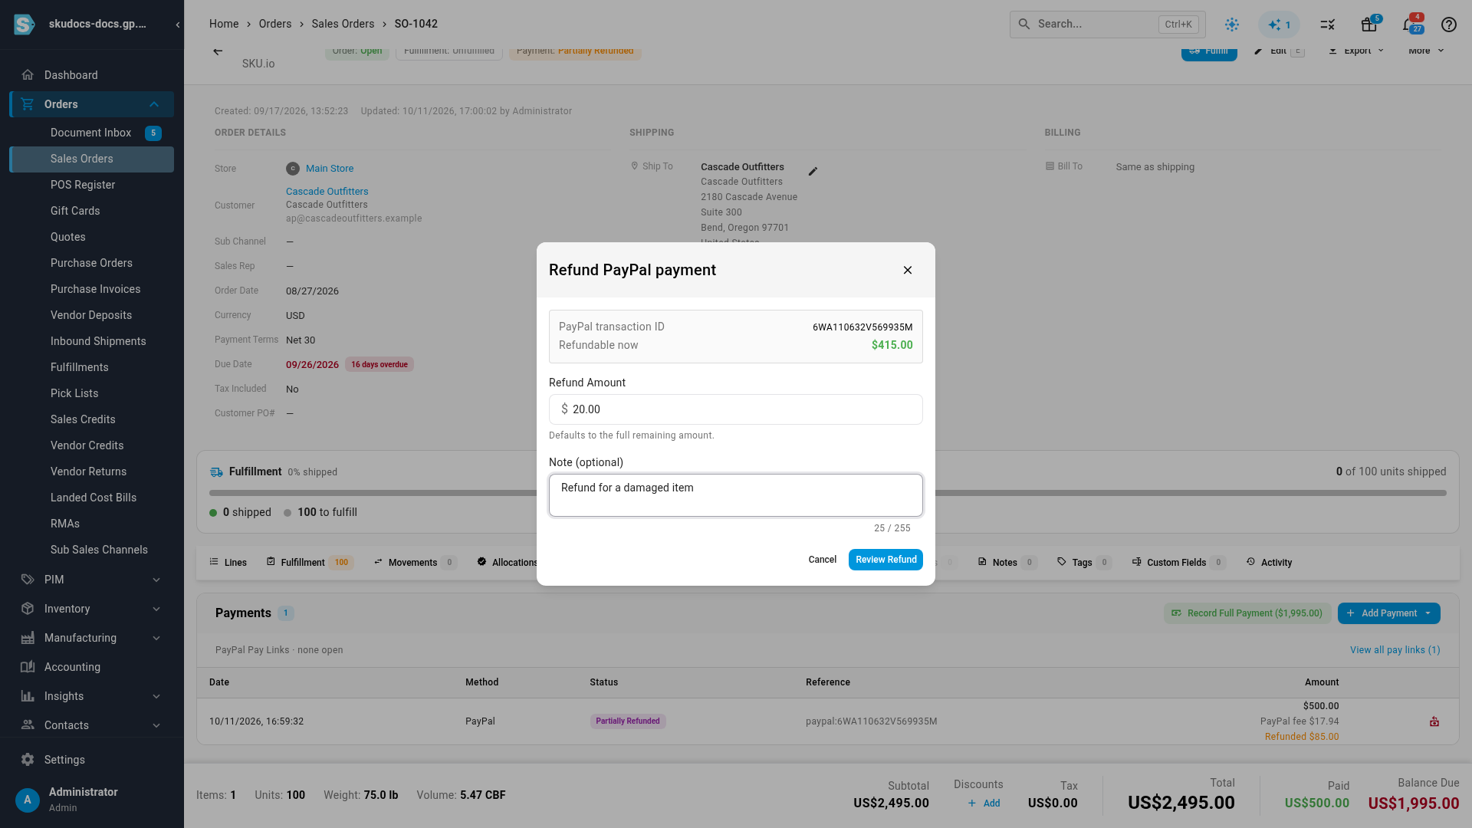1472x828 pixels.
Task: Focus the Refund Amount input field
Action: pyautogui.click(x=736, y=409)
